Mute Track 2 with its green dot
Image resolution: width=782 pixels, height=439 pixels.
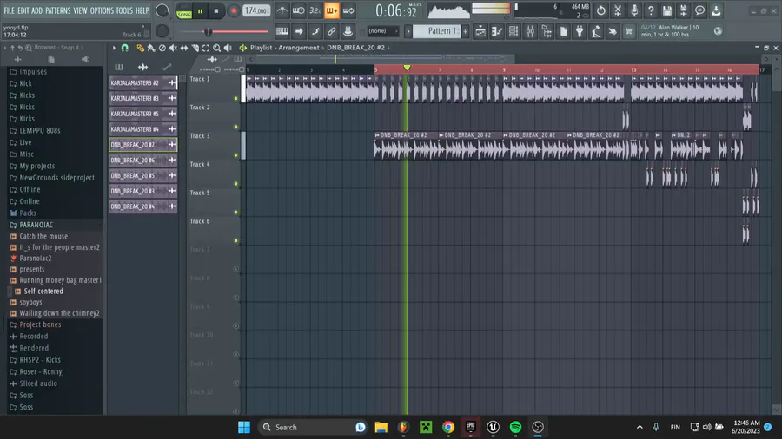click(x=235, y=127)
